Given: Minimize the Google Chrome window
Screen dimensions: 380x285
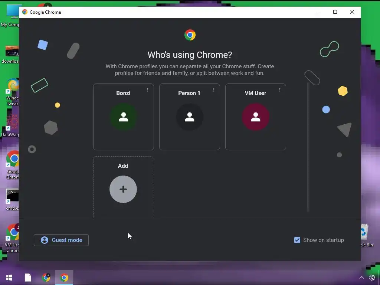Looking at the screenshot, I should 318,12.
